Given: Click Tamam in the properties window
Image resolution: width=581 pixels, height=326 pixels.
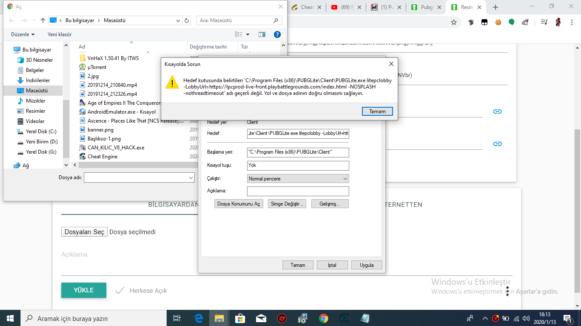Looking at the screenshot, I should tap(298, 265).
